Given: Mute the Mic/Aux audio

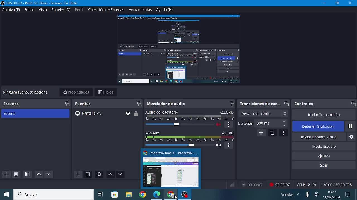Looking at the screenshot, I should tap(218, 145).
